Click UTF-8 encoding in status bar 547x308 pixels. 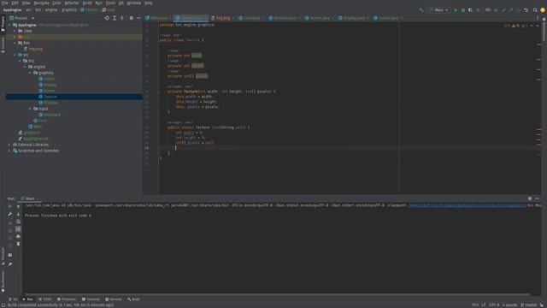[x=494, y=305]
